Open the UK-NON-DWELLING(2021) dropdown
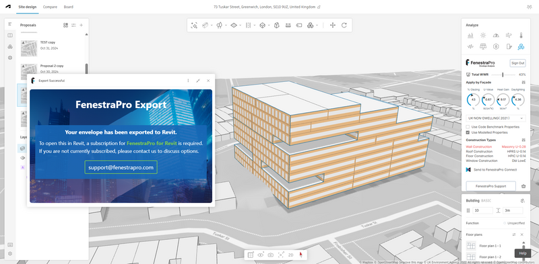This screenshot has height=264, width=539. coord(495,118)
